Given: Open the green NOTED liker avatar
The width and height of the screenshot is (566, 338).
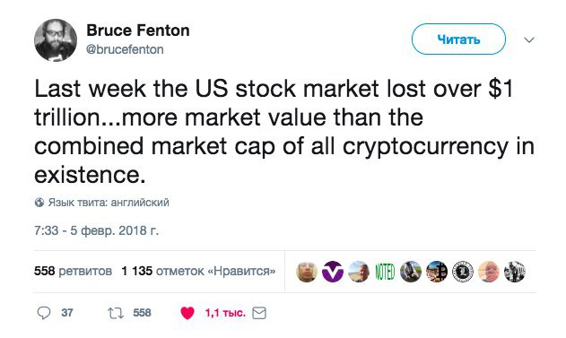Looking at the screenshot, I should 385,272.
